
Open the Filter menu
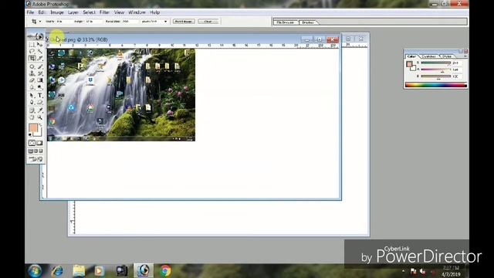click(104, 12)
